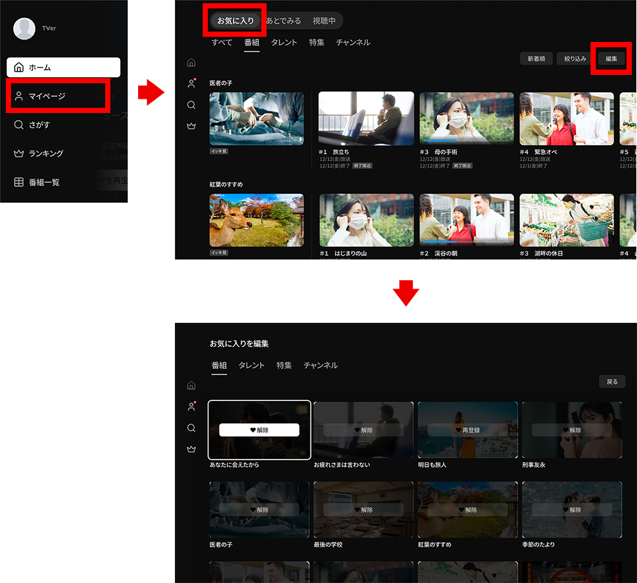
Task: Open the 絞り込み filter options
Action: tap(575, 59)
